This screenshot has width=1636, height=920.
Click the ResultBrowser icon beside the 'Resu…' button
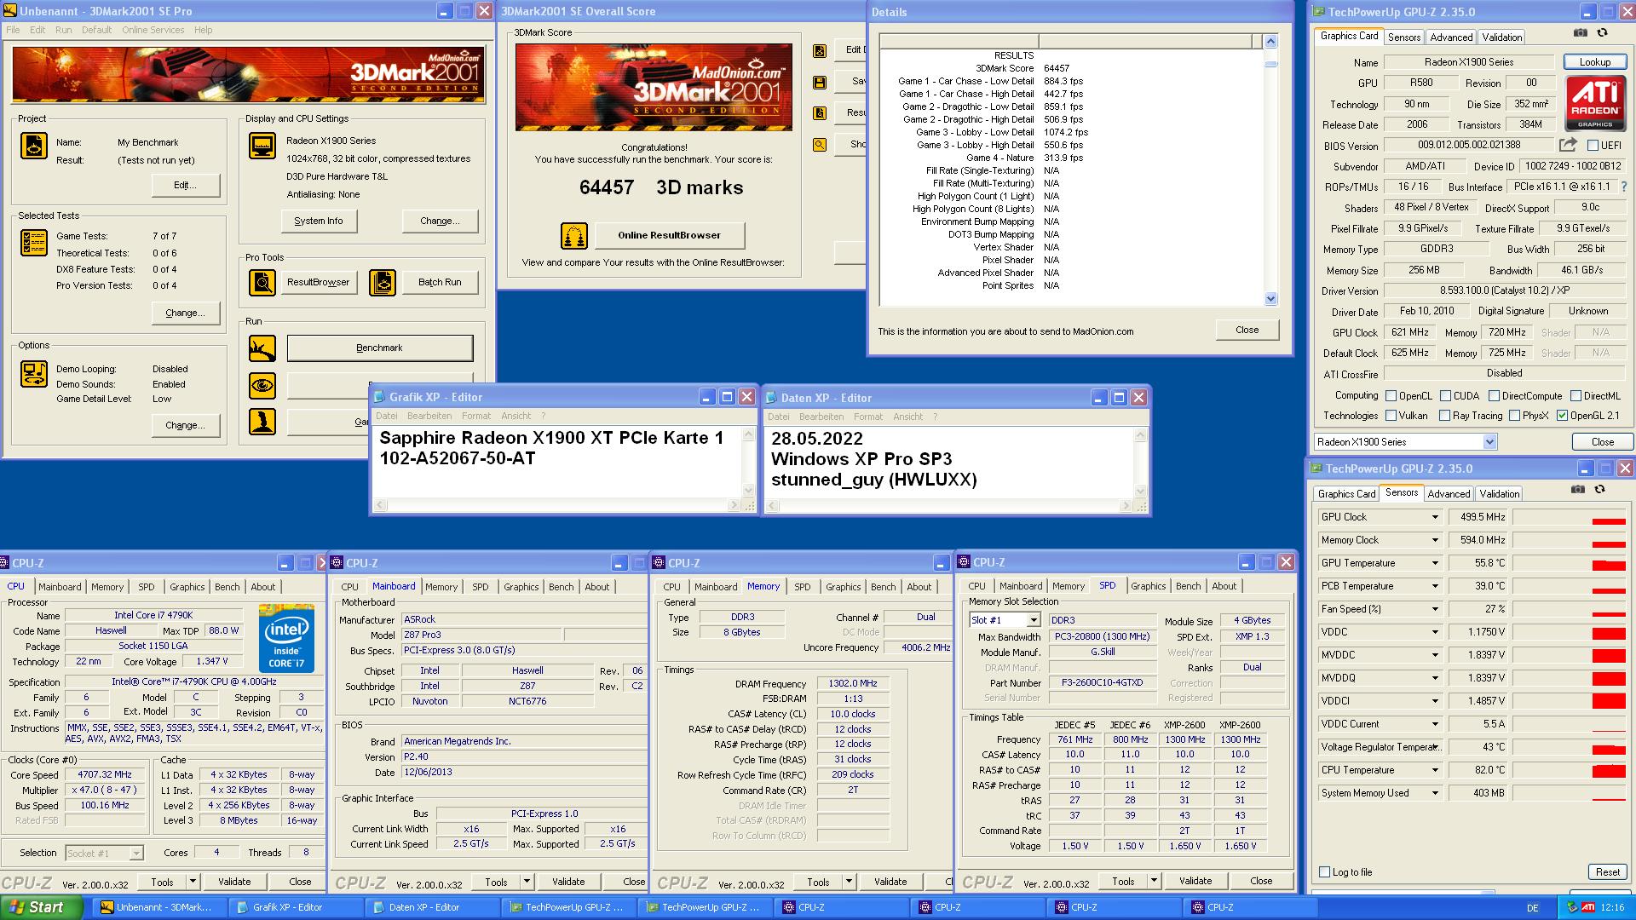point(820,113)
